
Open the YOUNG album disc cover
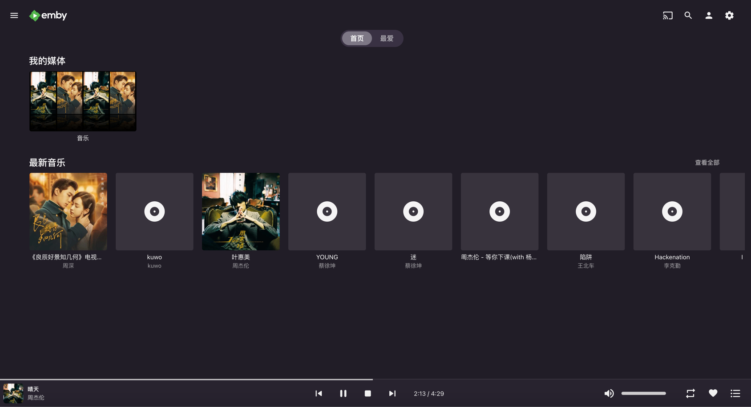pyautogui.click(x=327, y=211)
